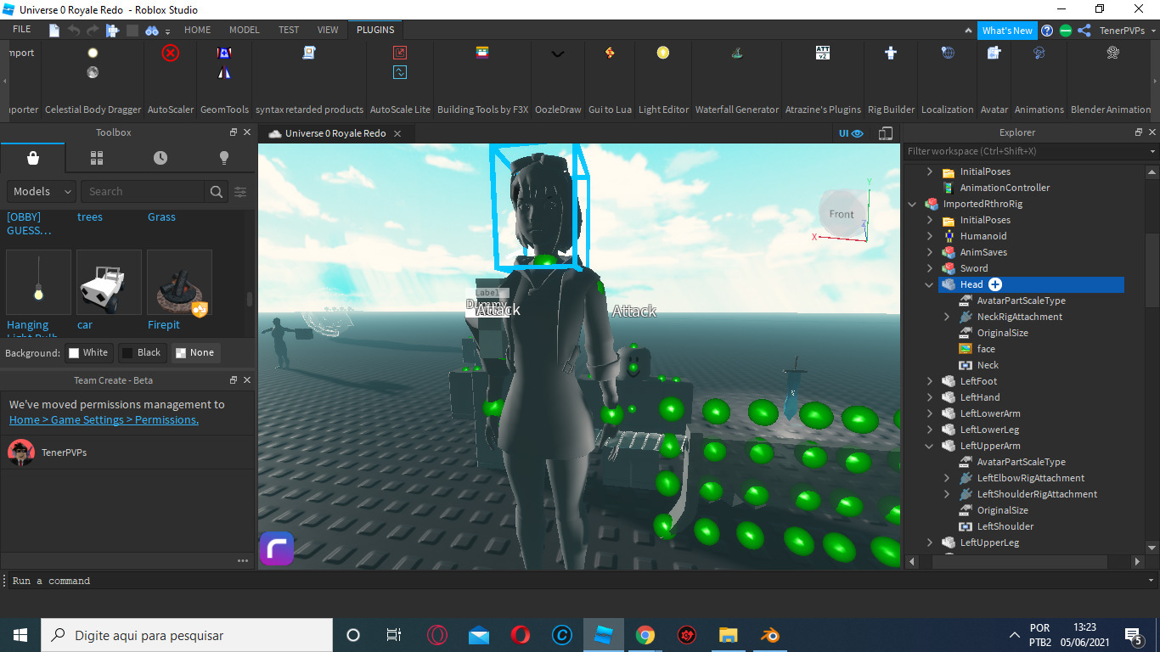
Task: Select White toolbox background
Action: [88, 352]
